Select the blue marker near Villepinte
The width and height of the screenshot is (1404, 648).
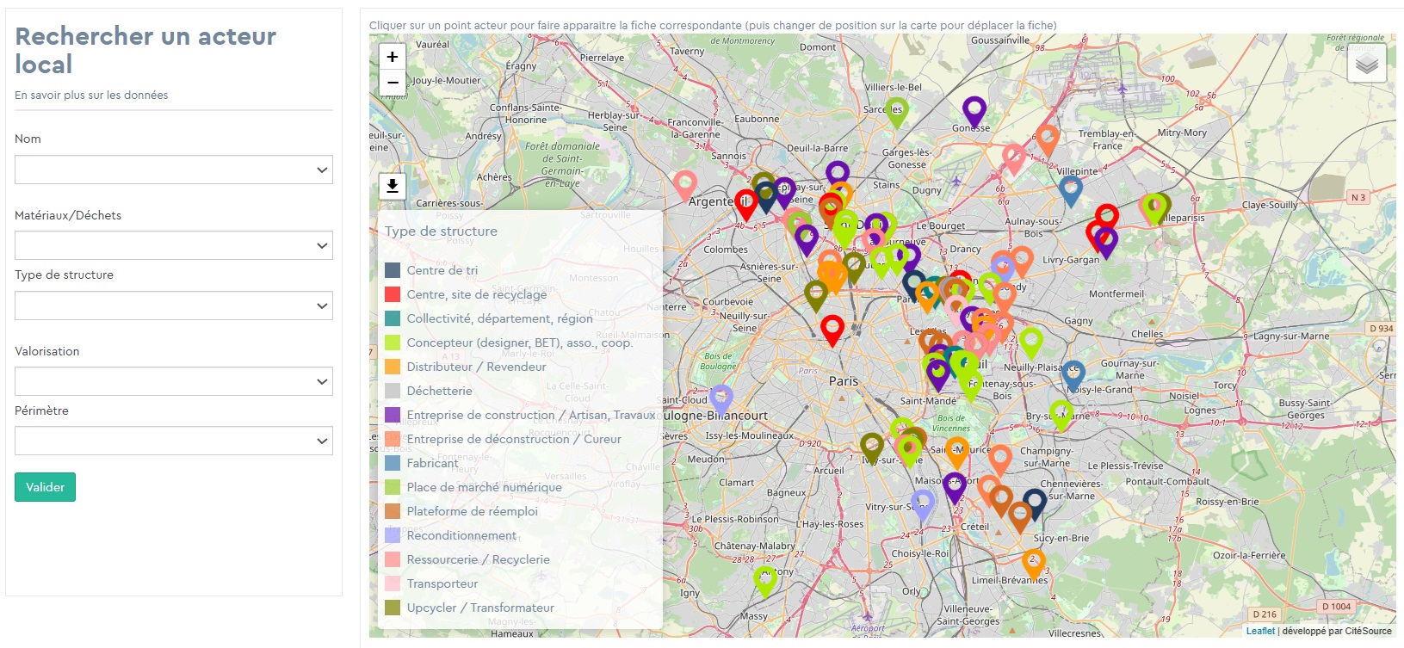[x=1070, y=189]
